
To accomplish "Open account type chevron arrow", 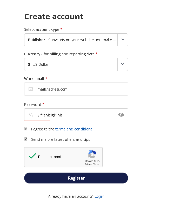I will 123,40.
